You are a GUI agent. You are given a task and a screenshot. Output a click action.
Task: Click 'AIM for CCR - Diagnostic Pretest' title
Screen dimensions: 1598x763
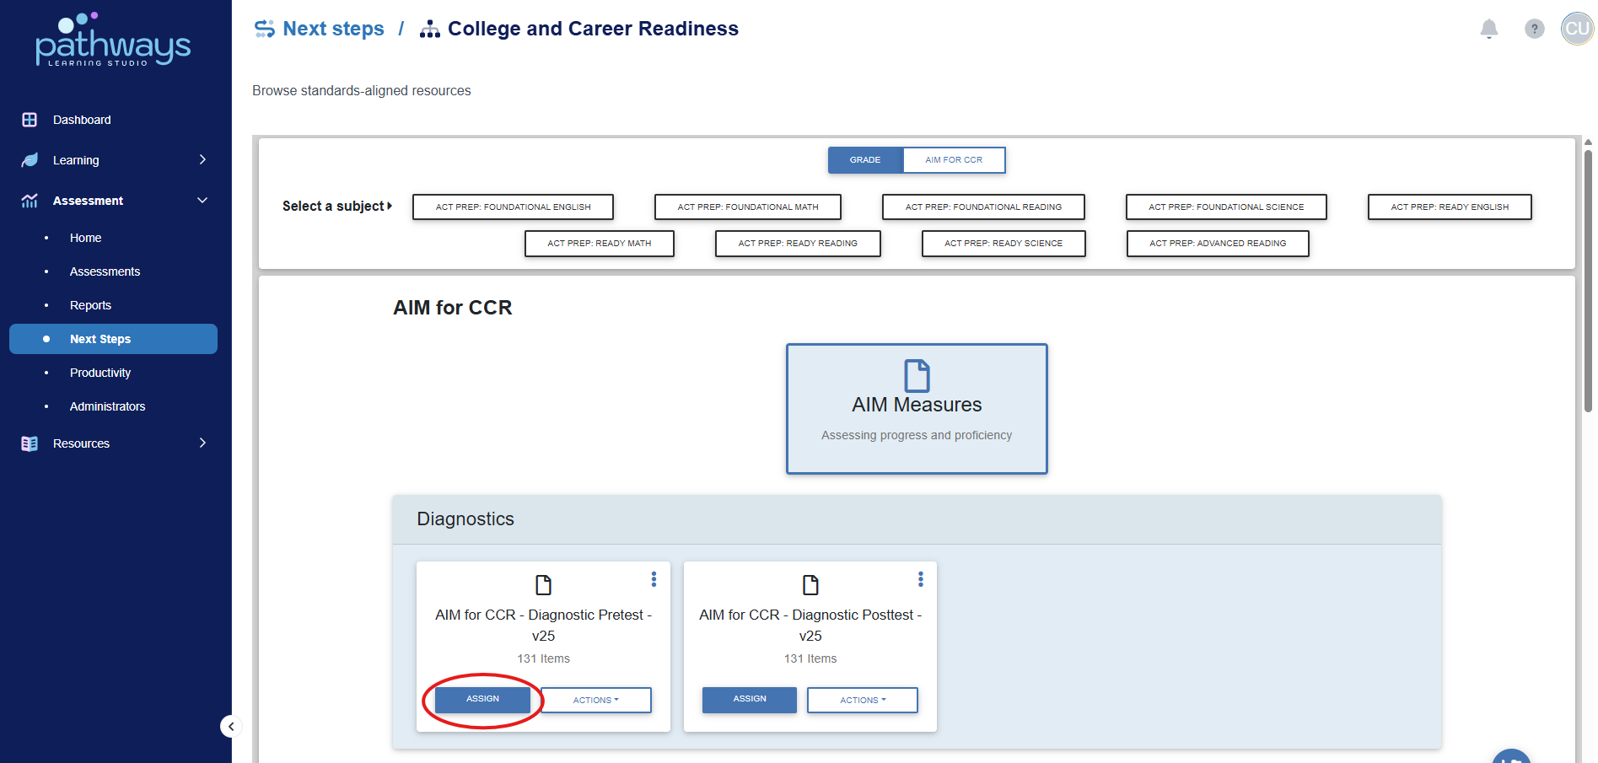(x=544, y=626)
